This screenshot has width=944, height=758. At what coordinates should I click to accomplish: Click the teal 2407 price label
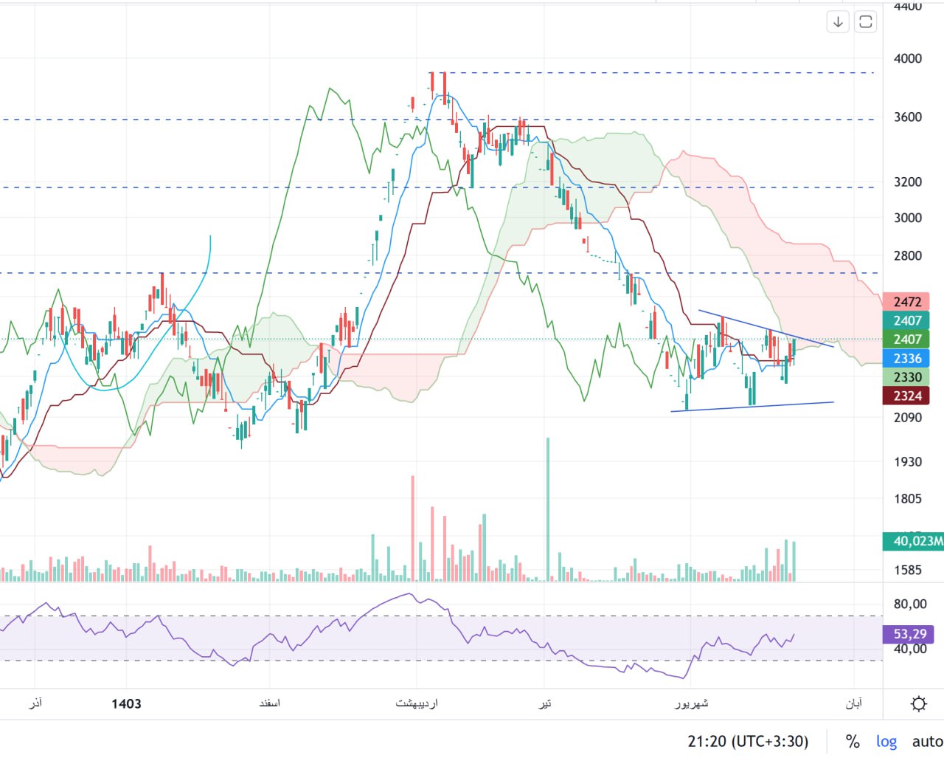pyautogui.click(x=907, y=320)
